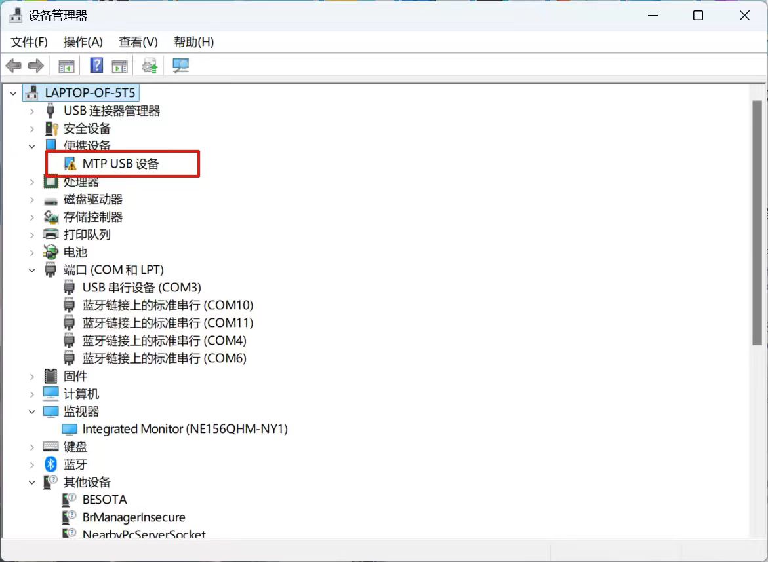Screen dimensions: 768x562
Task: Click the USB 连接器管理器 plug icon
Action: click(x=50, y=111)
